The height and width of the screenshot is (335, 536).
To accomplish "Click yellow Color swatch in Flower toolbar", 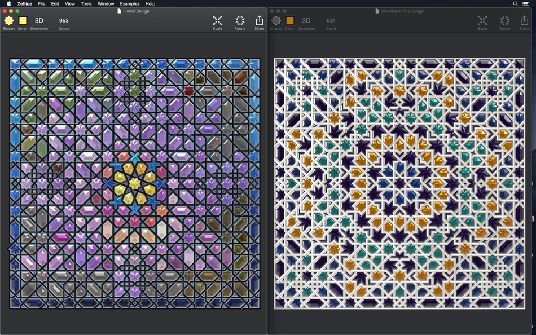I will tap(23, 21).
